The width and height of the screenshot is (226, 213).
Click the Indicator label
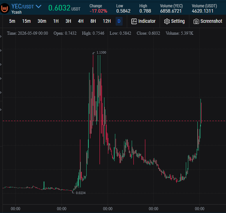(147, 21)
